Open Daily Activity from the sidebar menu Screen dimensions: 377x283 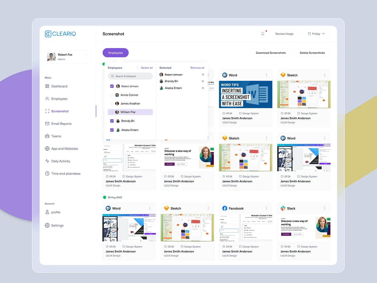point(47,161)
